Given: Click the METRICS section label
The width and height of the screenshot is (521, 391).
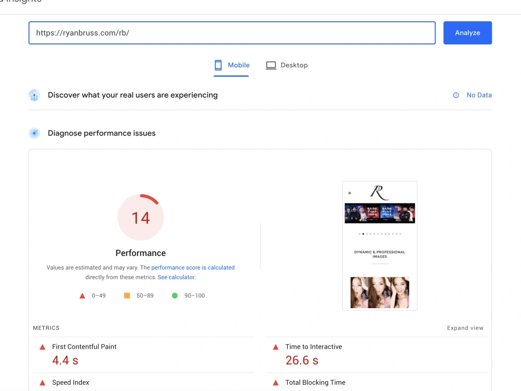Looking at the screenshot, I should coord(46,328).
